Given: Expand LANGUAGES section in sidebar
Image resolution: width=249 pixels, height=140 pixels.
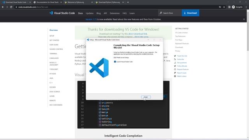Looking at the screenshot, I should [54, 58].
